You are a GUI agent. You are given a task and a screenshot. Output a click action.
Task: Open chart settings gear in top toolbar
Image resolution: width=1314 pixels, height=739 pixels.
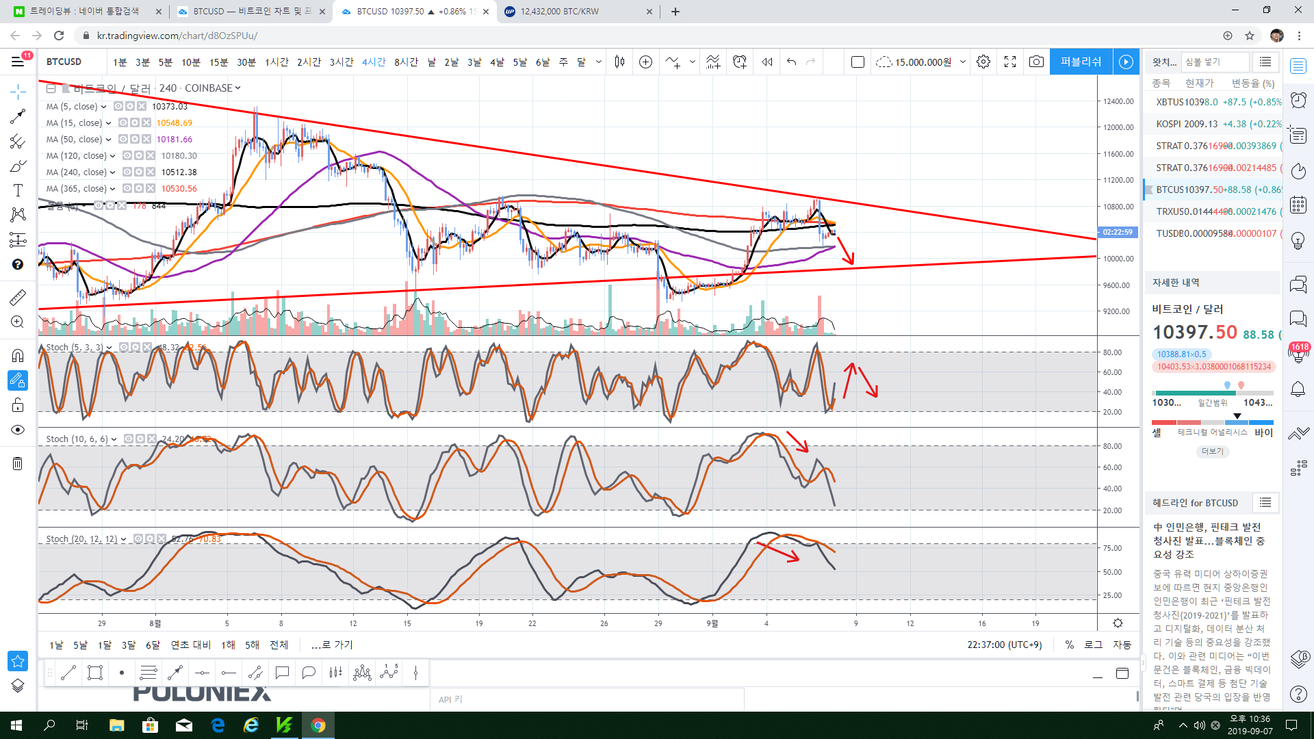(x=983, y=62)
